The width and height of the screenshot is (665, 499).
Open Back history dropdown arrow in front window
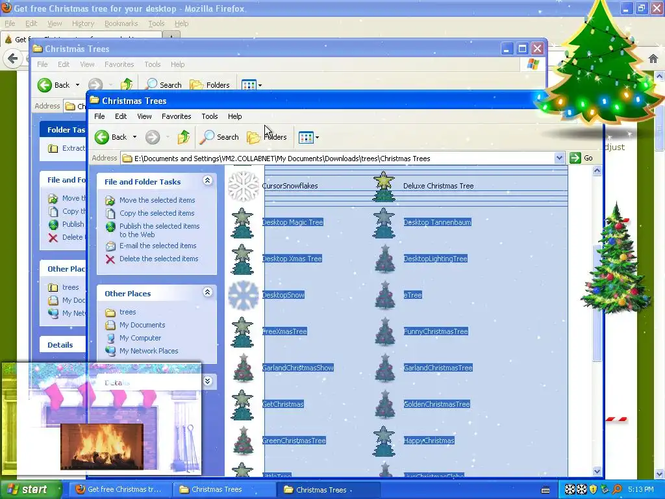135,137
